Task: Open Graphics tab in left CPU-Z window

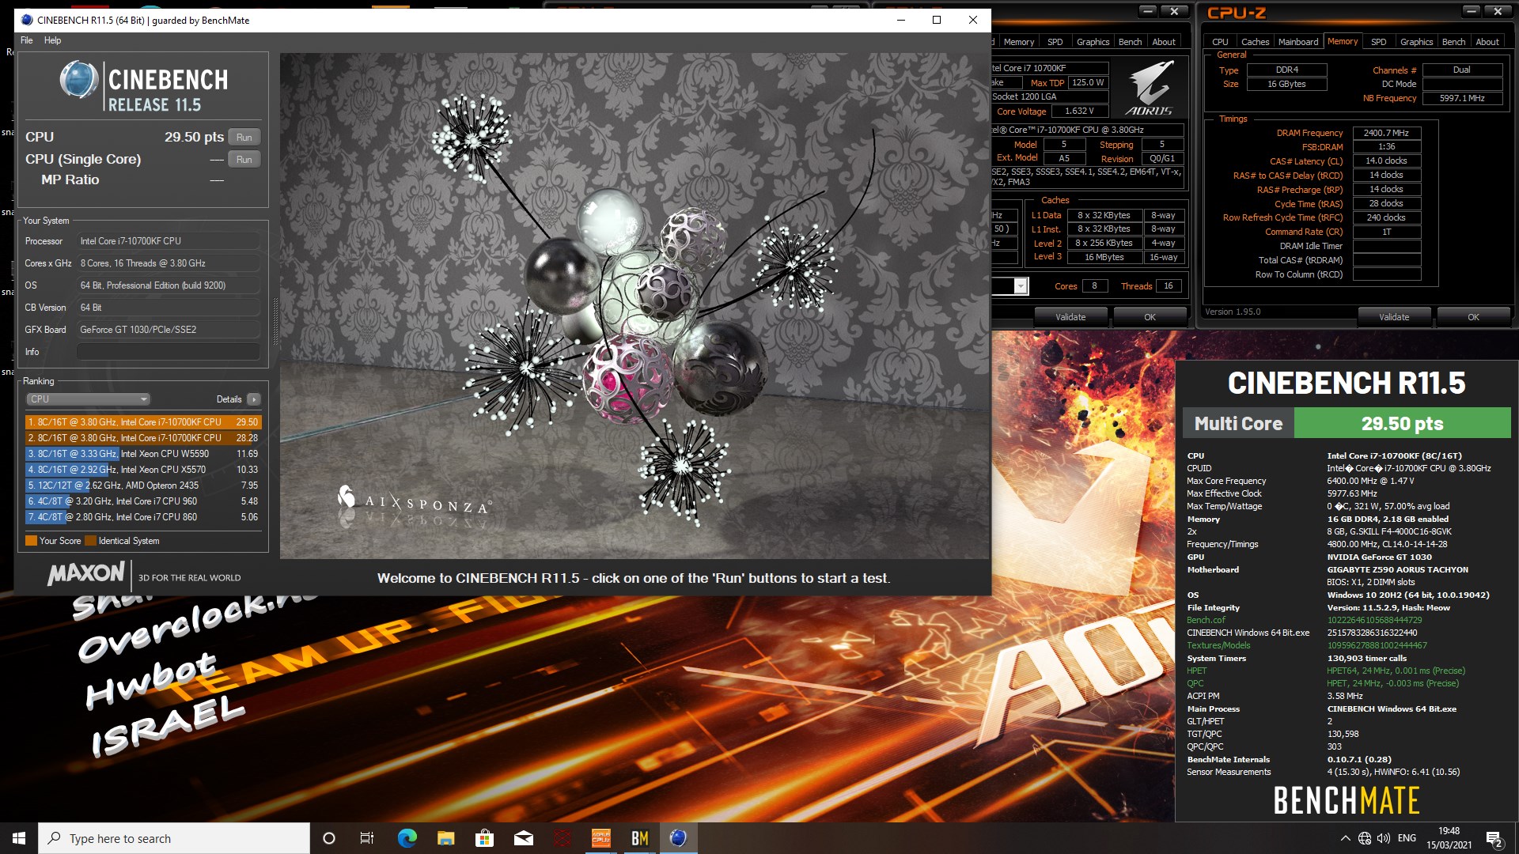Action: pyautogui.click(x=1093, y=42)
